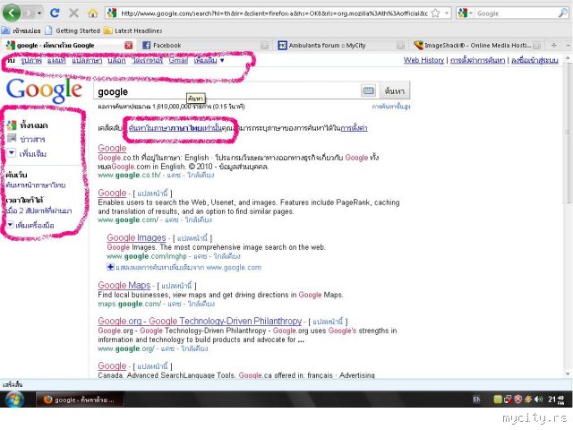Open the Gmail link in top bar
This screenshot has height=430, width=573.
coord(178,60)
